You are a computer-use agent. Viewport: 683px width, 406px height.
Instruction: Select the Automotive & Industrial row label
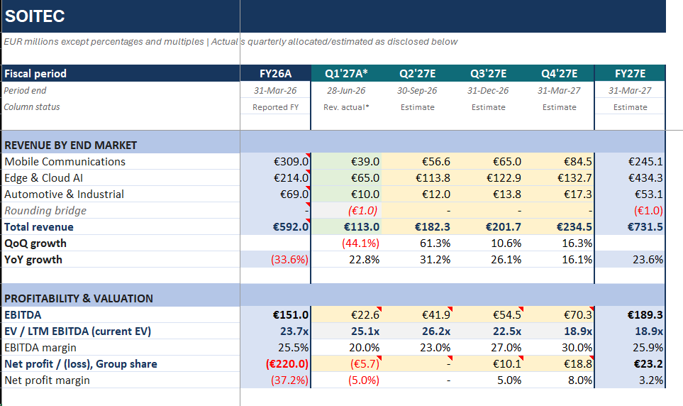pos(121,194)
